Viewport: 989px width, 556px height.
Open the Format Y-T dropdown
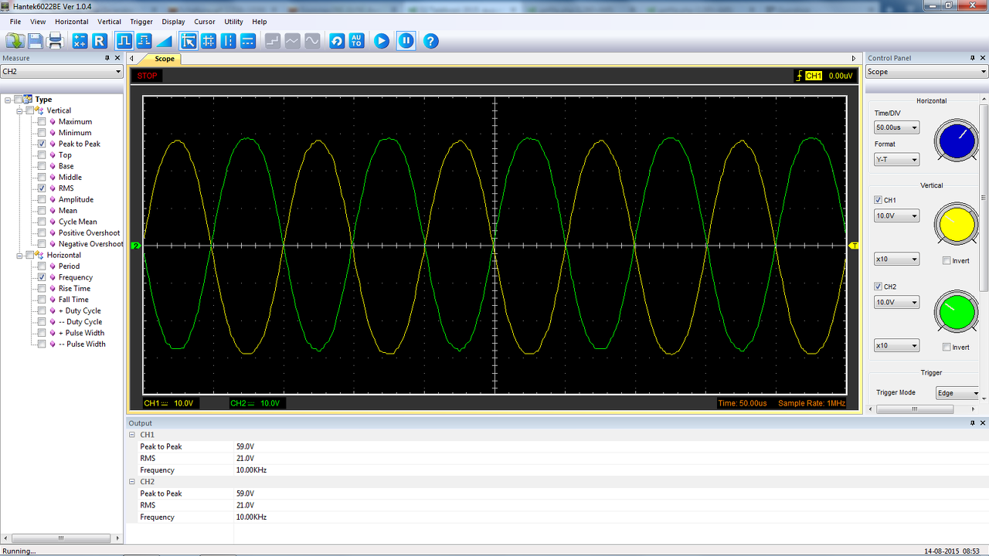point(896,160)
